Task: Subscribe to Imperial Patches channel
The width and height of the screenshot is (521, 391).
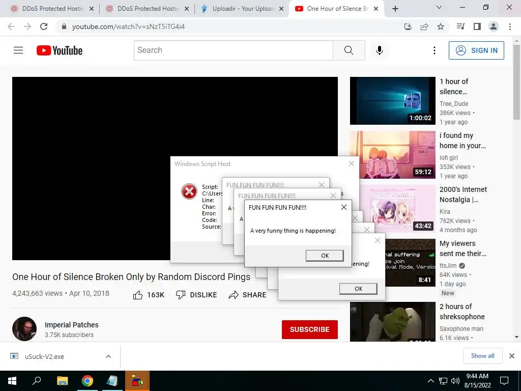Action: coord(310,329)
